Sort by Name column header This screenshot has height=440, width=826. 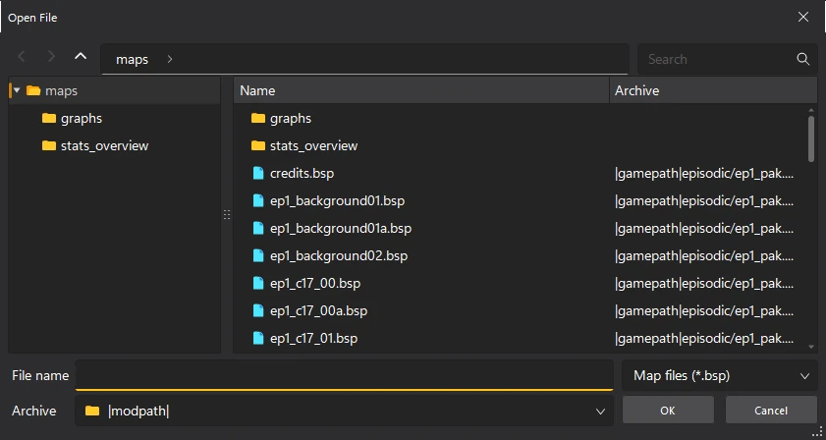421,90
